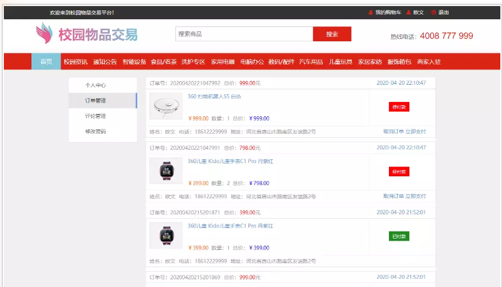Open 校园资讯 nav item
Viewport: 502px width, 287px height.
coord(76,62)
